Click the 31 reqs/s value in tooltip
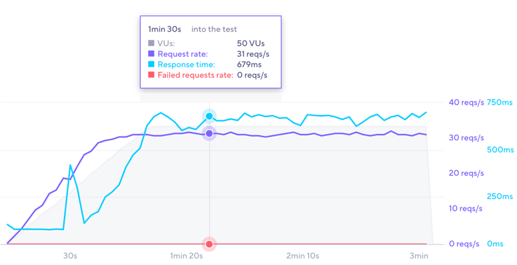The width and height of the screenshot is (517, 265). coord(253,54)
